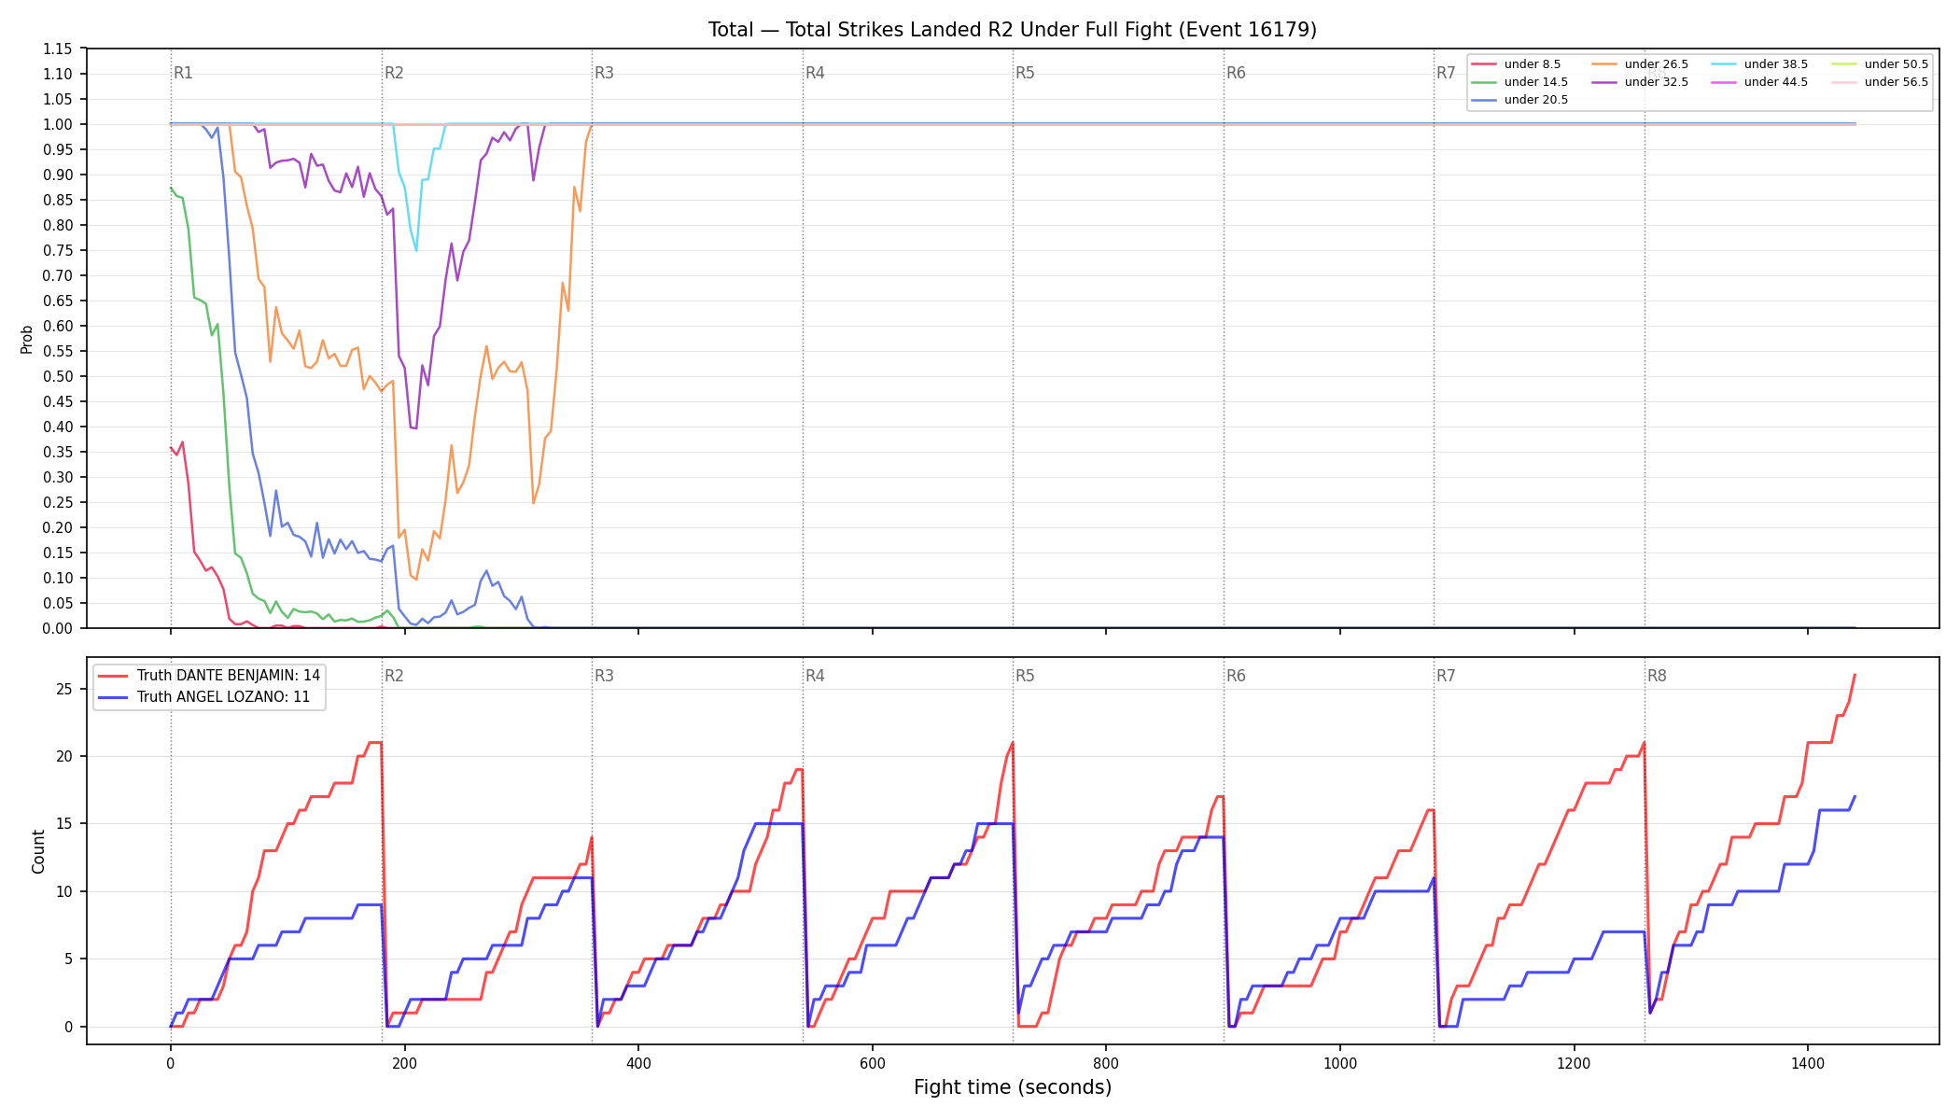
Task: Click the R2 round marker in probability chart
Action: [394, 73]
